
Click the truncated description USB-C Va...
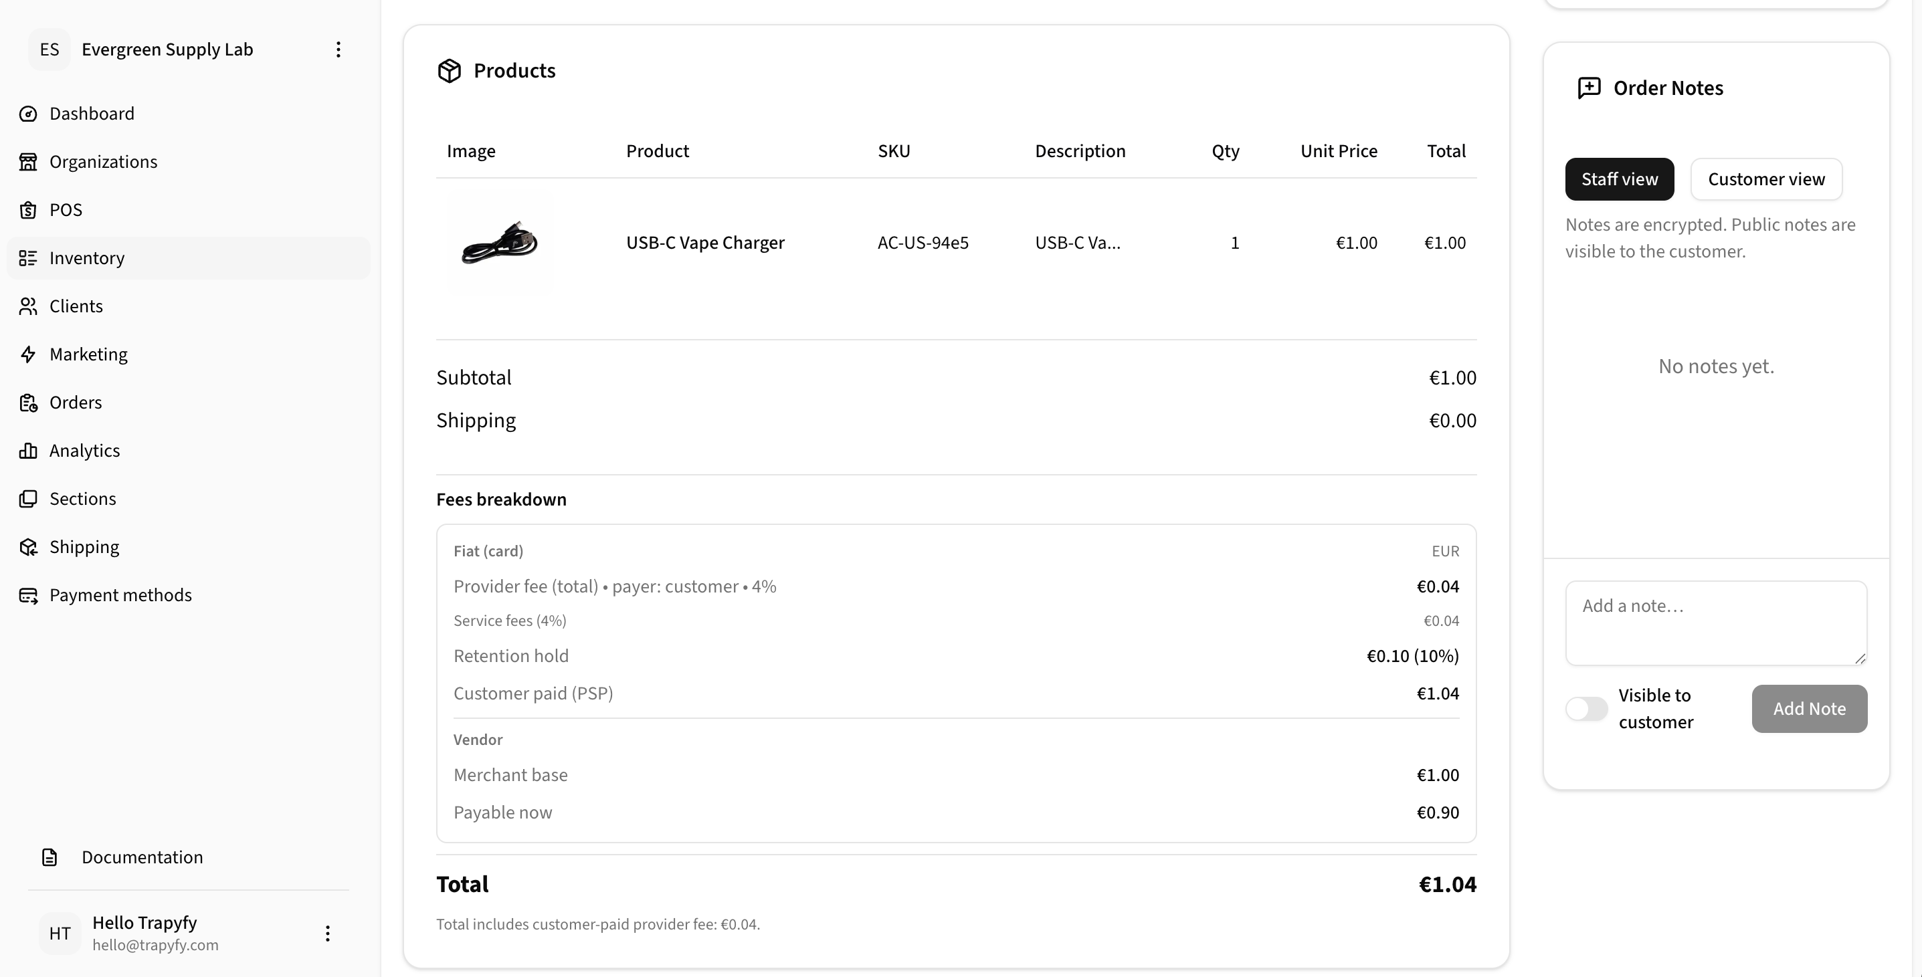(x=1077, y=242)
